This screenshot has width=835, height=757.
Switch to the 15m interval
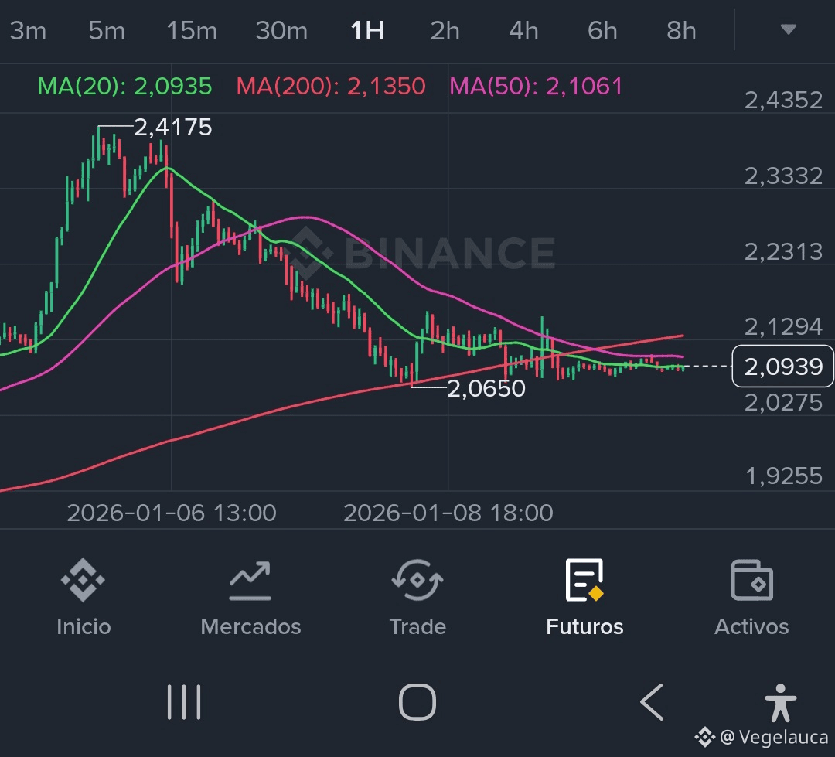[x=192, y=31]
